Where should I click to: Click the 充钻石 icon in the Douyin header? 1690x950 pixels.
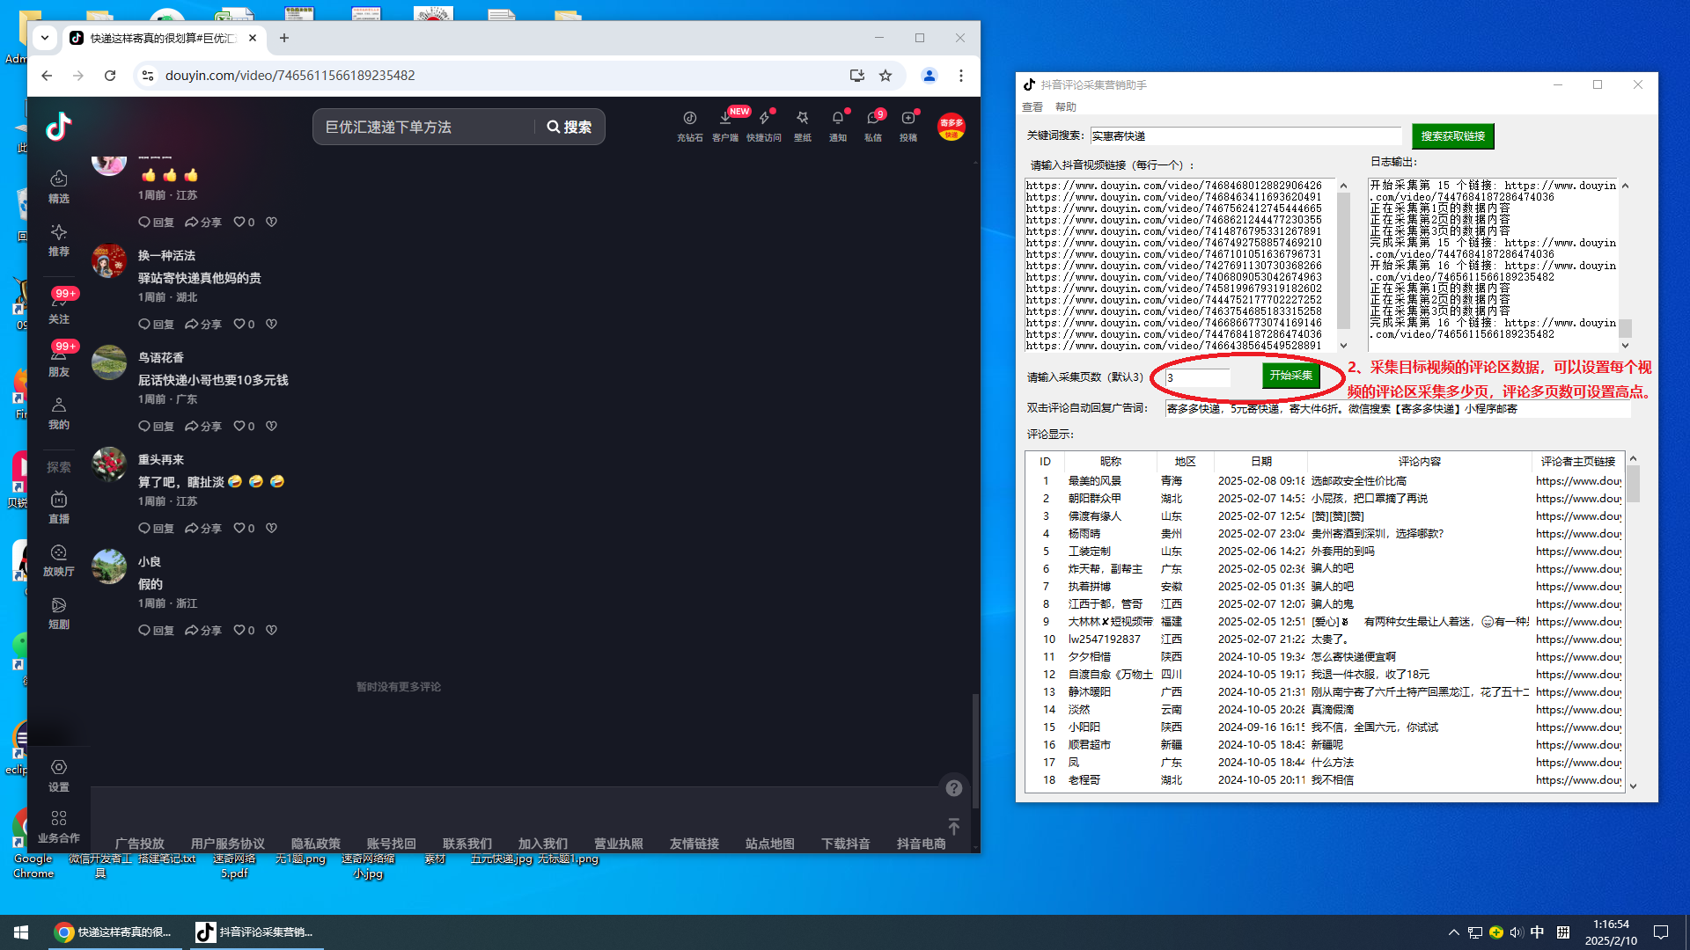click(x=690, y=126)
